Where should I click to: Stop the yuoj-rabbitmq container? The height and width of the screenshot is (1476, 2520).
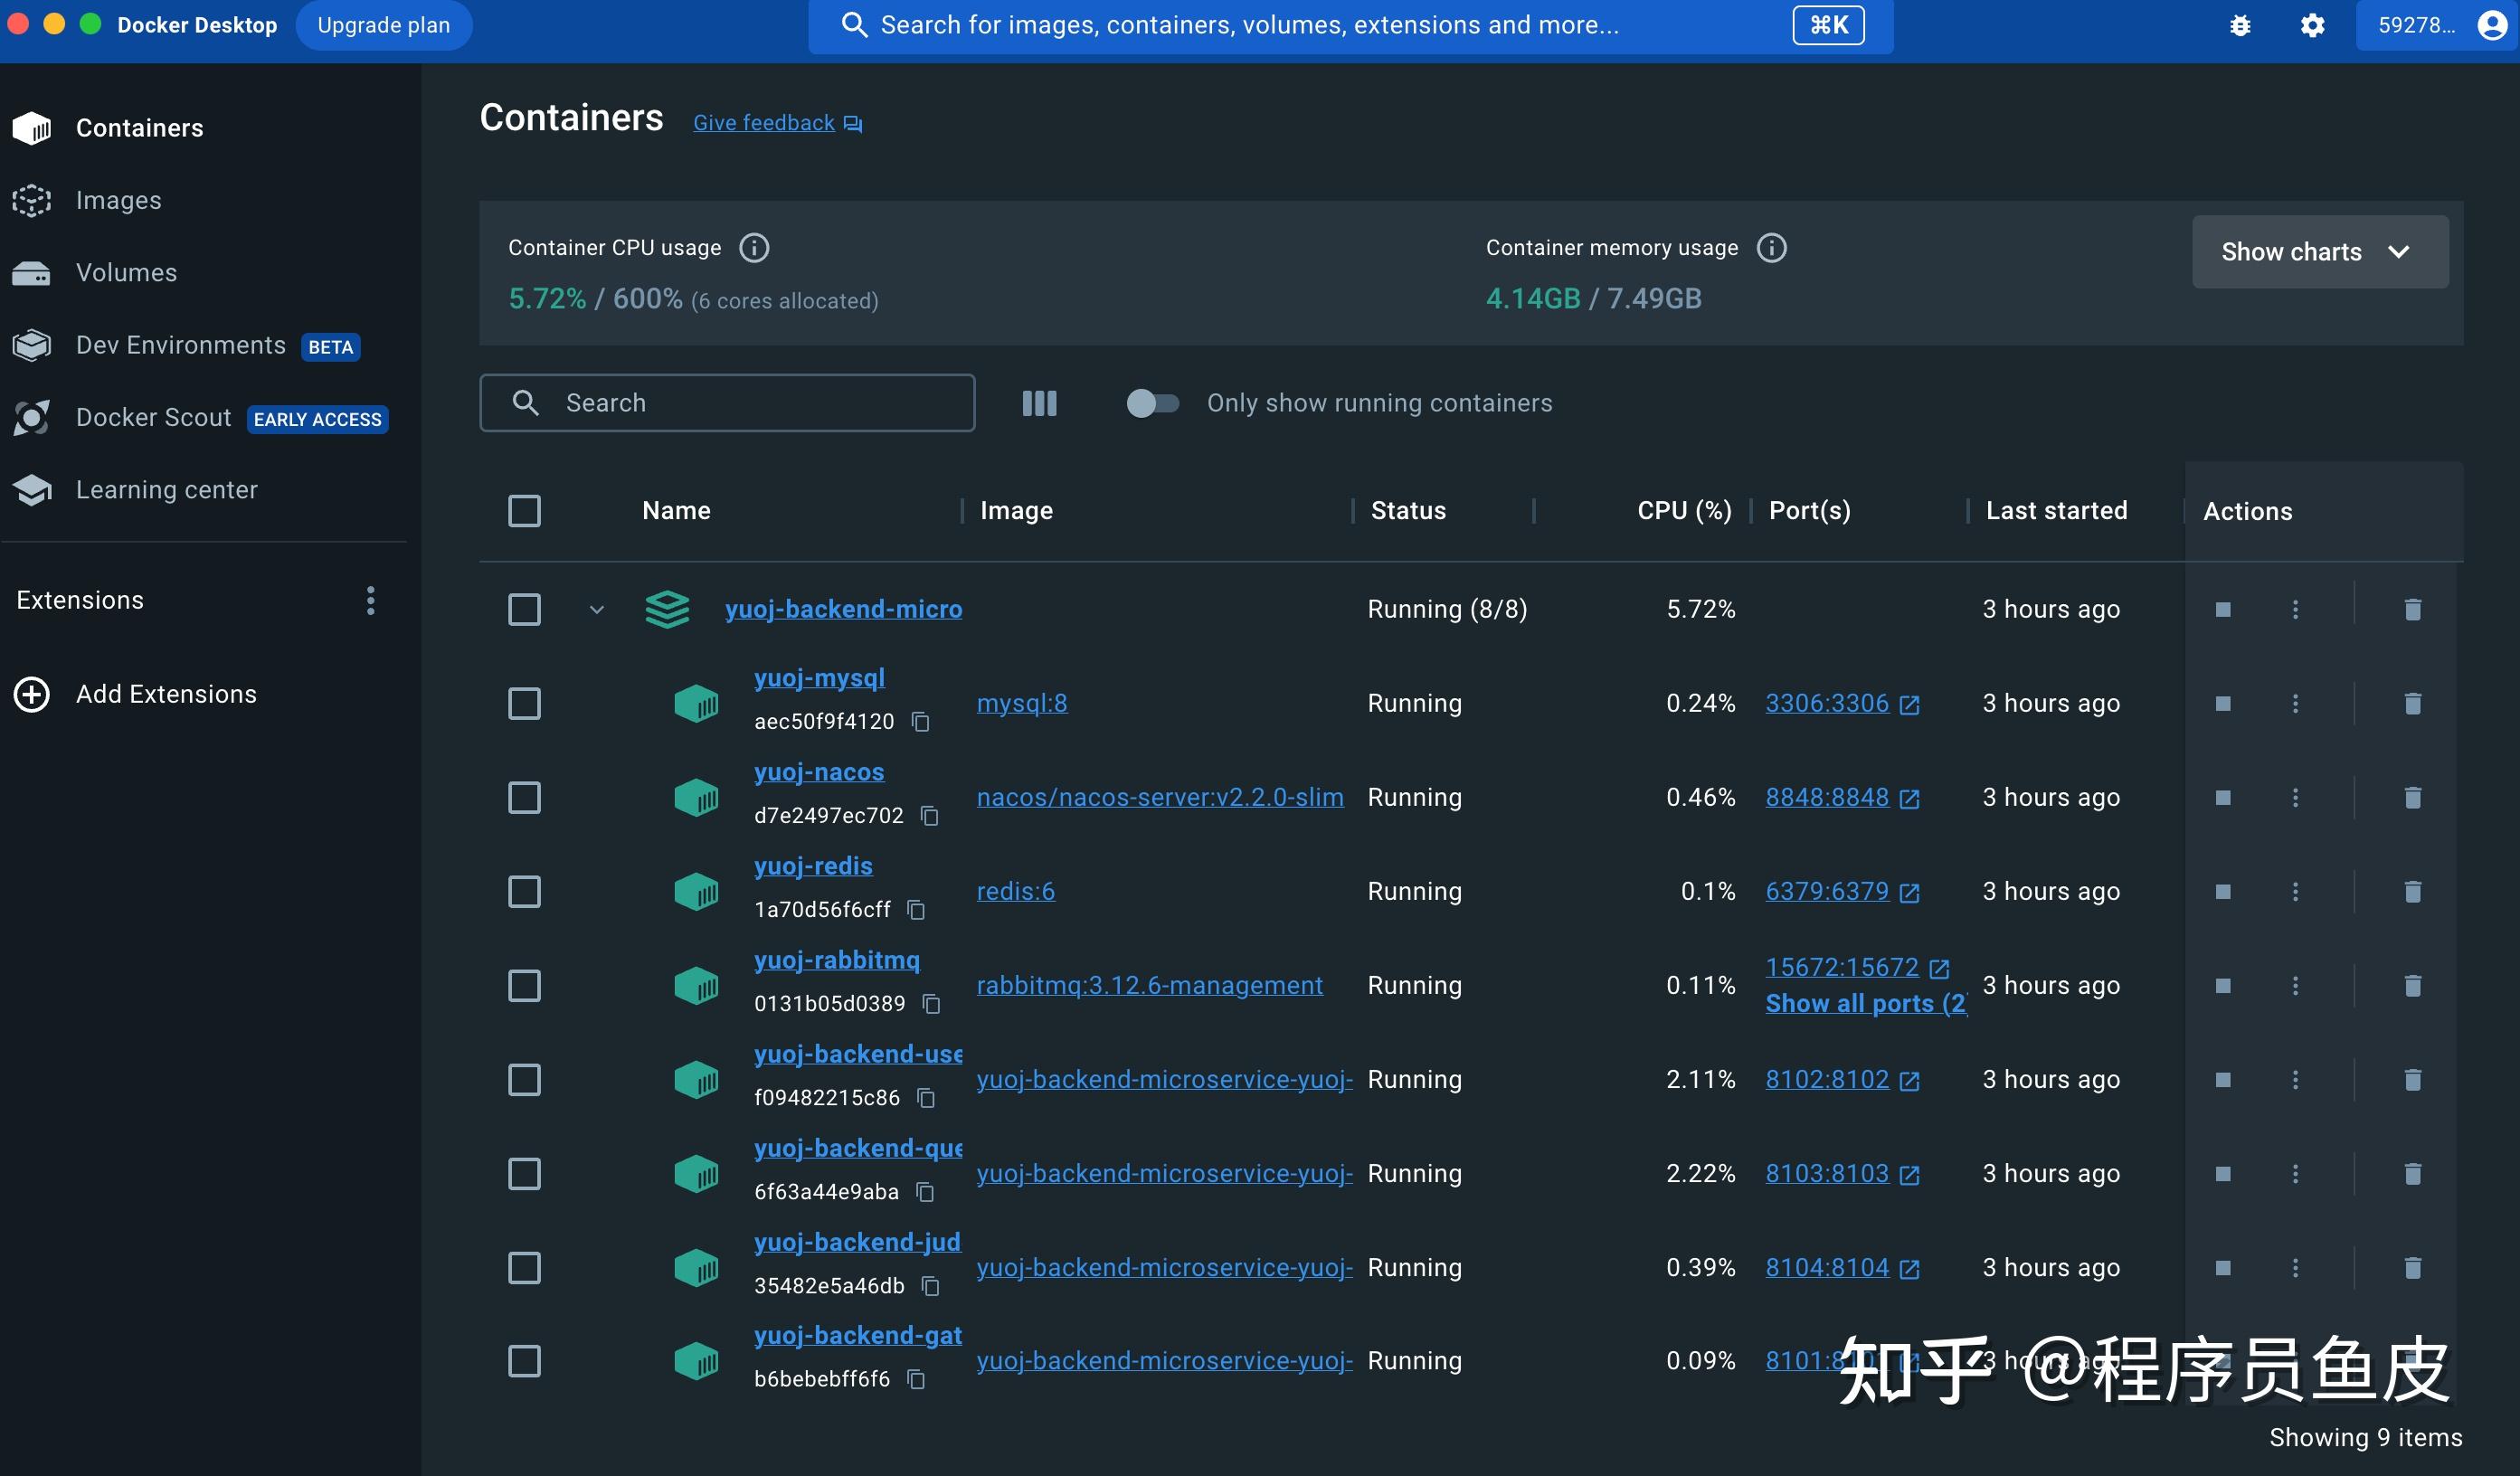(2222, 986)
